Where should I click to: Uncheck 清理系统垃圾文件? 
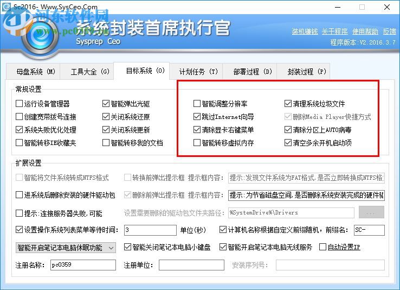coord(288,104)
